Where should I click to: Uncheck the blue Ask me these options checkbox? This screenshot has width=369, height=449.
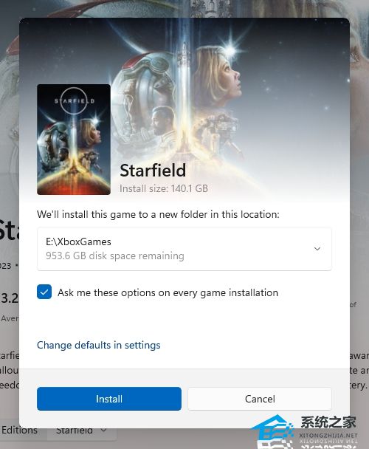pyautogui.click(x=44, y=292)
